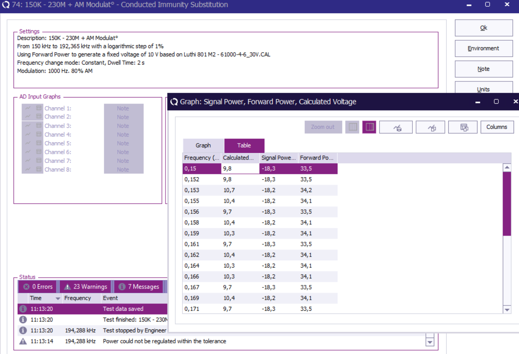Image resolution: width=519 pixels, height=354 pixels.
Task: Select the Test stopped by Engineer event
Action: pos(135,330)
